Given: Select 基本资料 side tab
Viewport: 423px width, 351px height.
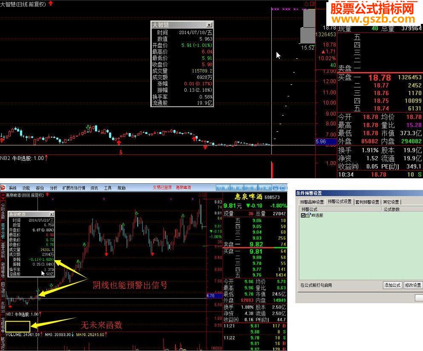Looking at the screenshot, I should pyautogui.click(x=3, y=250).
